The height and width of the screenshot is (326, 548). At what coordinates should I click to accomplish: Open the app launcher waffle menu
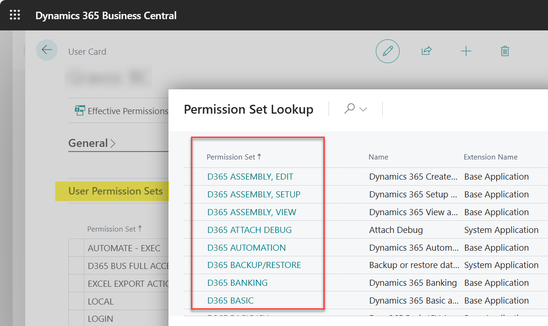pos(15,15)
